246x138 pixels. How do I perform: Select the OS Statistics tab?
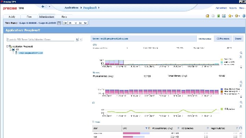(205, 39)
